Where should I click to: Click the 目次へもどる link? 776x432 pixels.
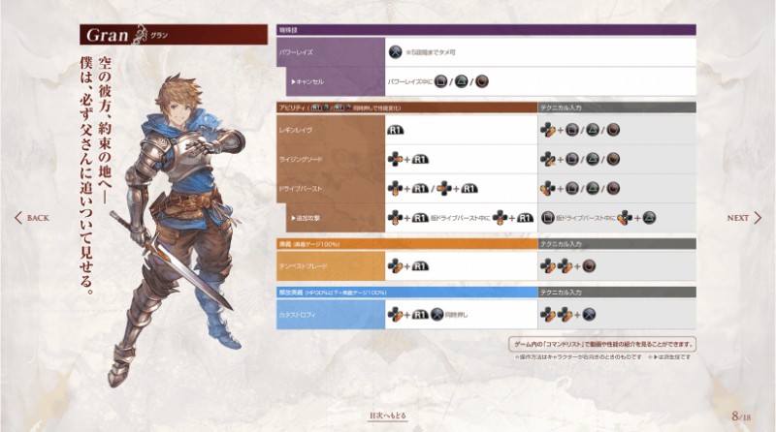pyautogui.click(x=388, y=416)
